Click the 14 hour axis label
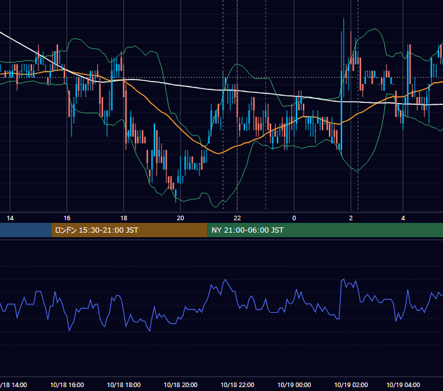443x391 pixels. point(10,218)
